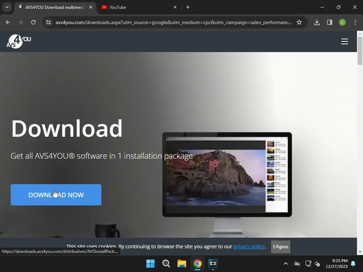Open a new browser tab
The width and height of the screenshot is (363, 272).
188,7
